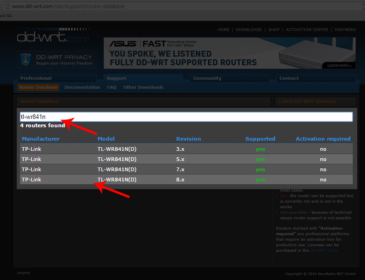365x280 pixels.
Task: Click the green yes in 3.x row
Action: pyautogui.click(x=260, y=149)
